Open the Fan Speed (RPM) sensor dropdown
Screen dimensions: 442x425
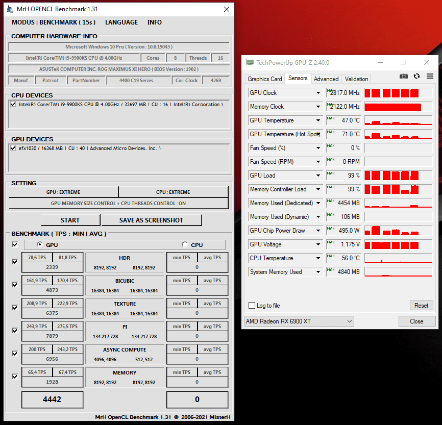318,162
